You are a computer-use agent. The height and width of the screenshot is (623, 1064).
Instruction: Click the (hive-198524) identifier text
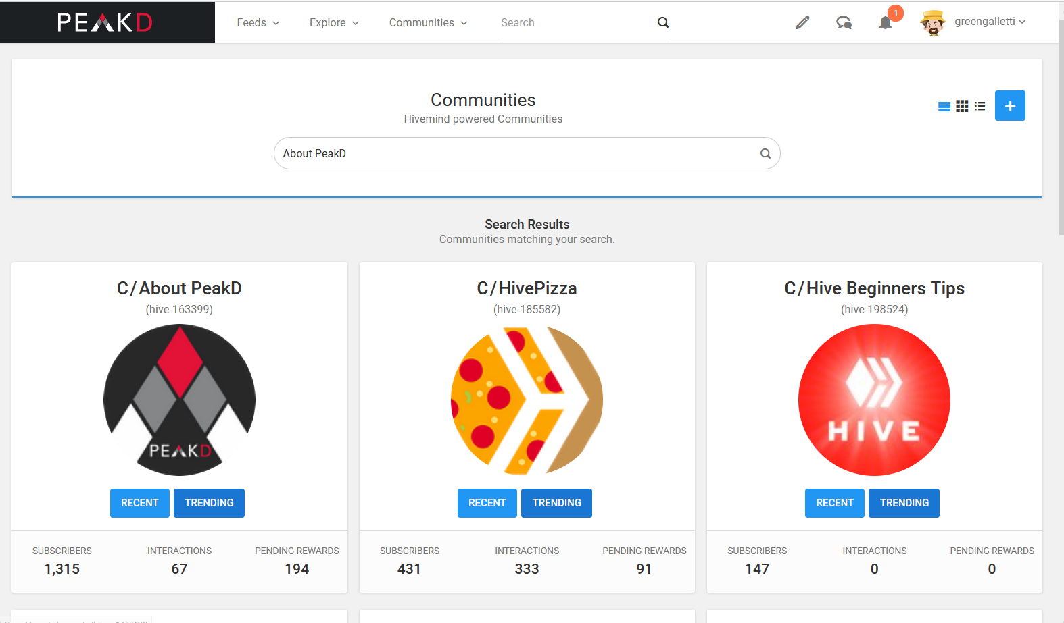click(874, 309)
